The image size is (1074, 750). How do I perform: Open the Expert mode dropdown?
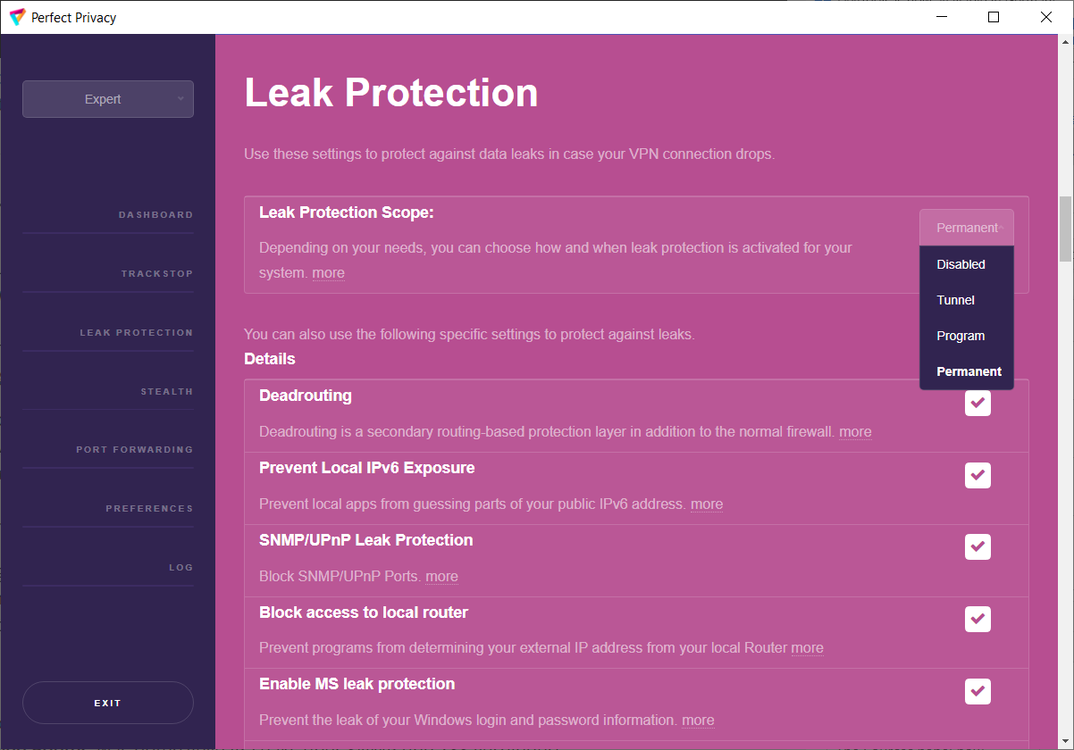click(108, 99)
